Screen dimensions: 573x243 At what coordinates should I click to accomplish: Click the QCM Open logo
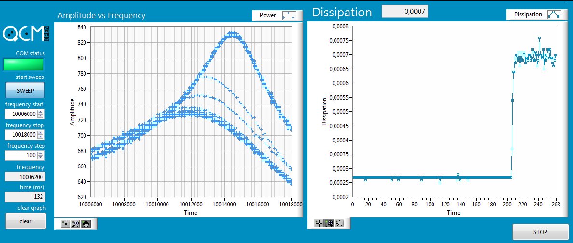26,34
